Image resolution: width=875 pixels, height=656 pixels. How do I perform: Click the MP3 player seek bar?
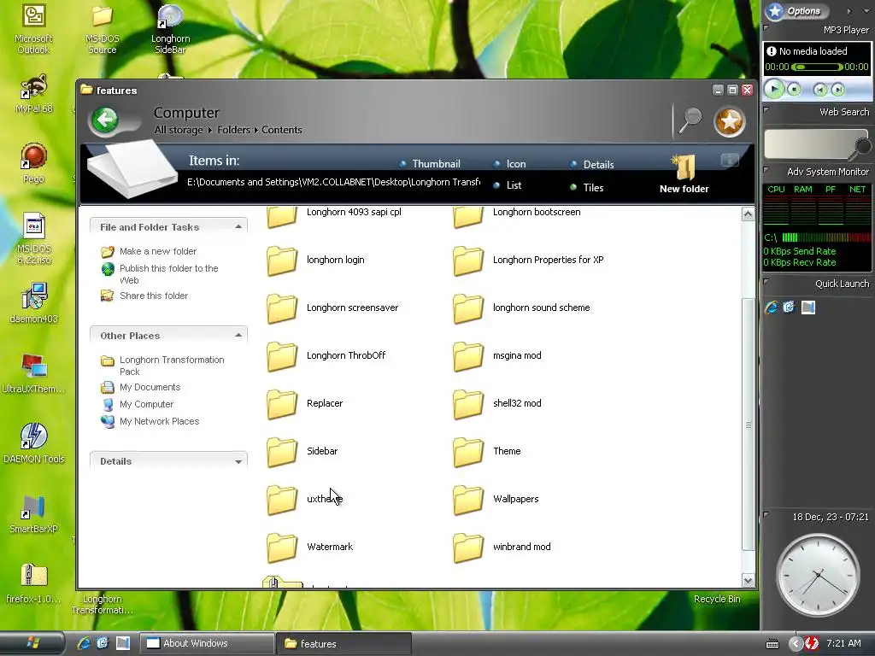817,67
